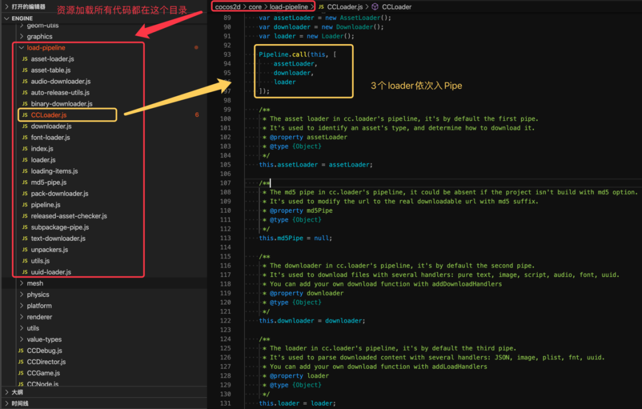Expand the 打开的编辑器 section
642x409 pixels.
click(x=7, y=7)
